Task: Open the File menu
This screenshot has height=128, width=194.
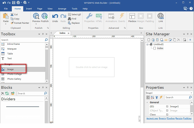Action: click(6, 9)
